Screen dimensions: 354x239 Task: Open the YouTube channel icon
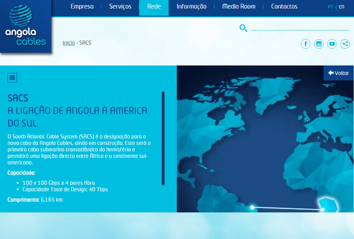[332, 44]
